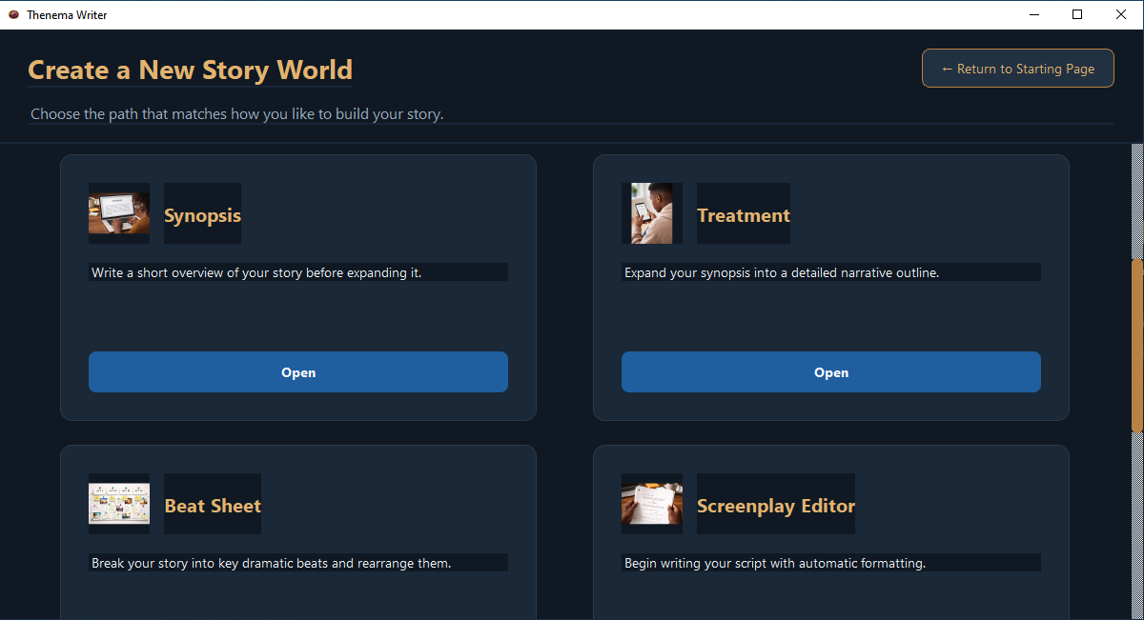Minimize the Thenema Writer window
The image size is (1144, 620).
(x=1034, y=14)
